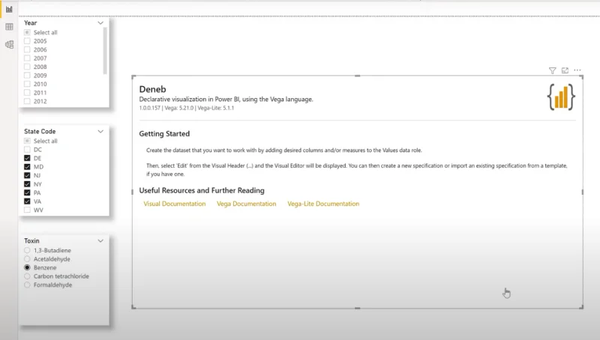Viewport: 600px width, 340px height.
Task: Select the Formaldehyde toxin radio button
Action: (27, 285)
